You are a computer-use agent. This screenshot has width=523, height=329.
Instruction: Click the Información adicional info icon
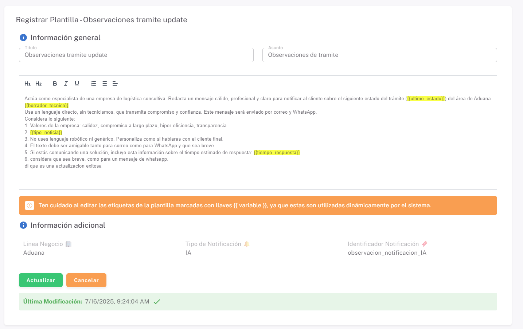[23, 225]
